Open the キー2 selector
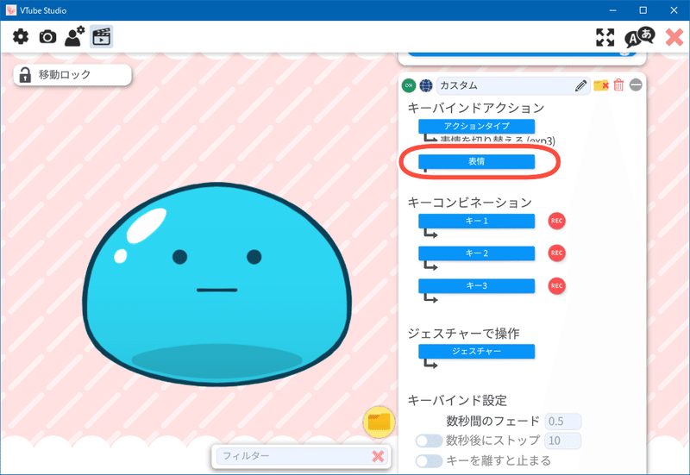Image resolution: width=690 pixels, height=475 pixels. tap(477, 253)
